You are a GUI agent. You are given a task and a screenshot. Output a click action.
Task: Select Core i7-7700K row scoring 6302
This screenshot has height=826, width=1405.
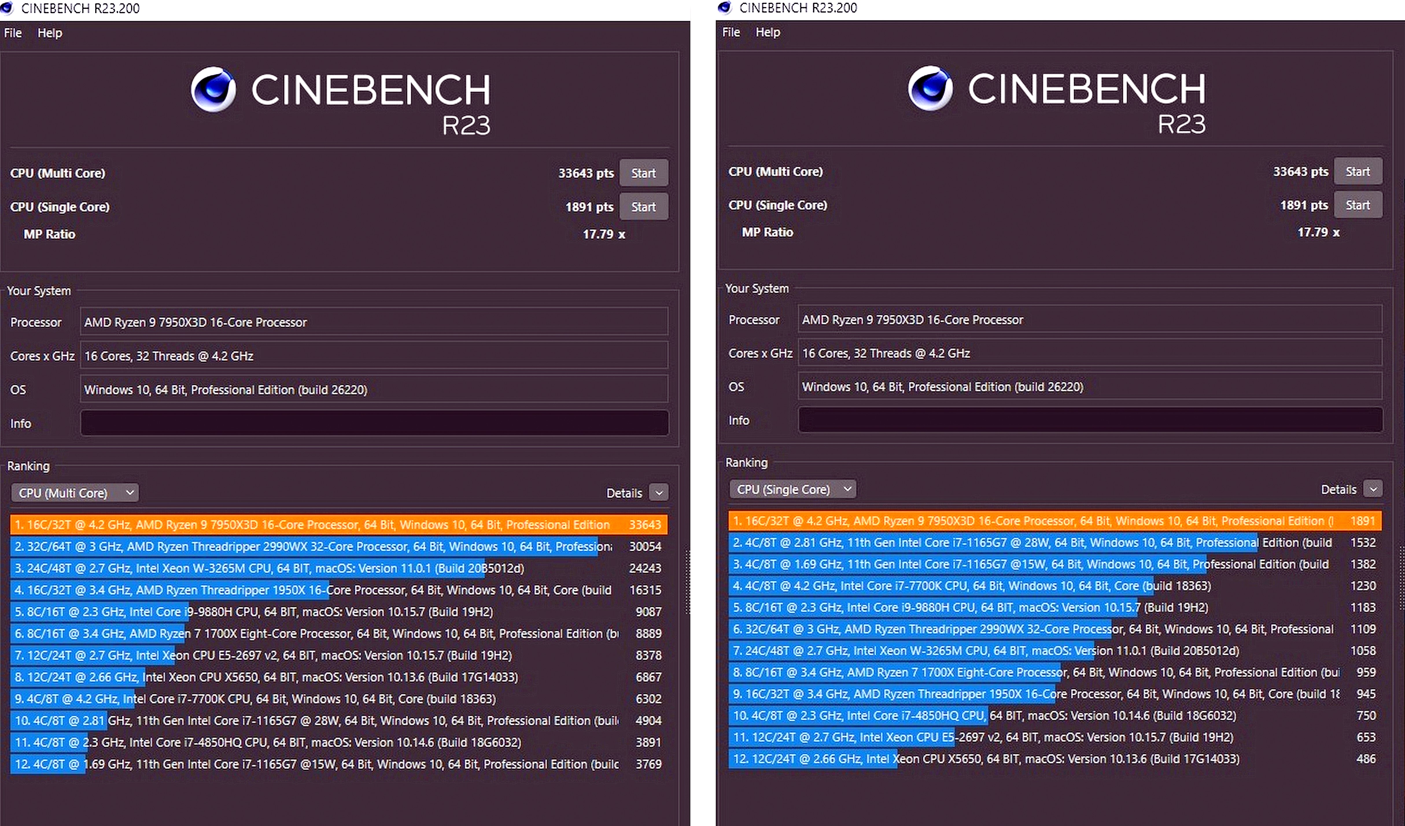(338, 698)
